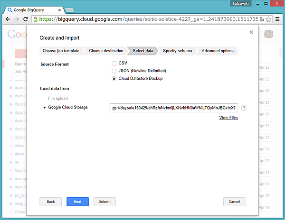Expand the shop_ dataset in sidebar
Screen dimensions: 285x220
tap(11, 204)
